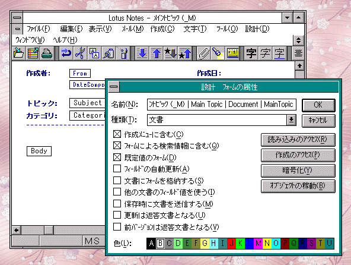Open the メール(M) menu
The width and height of the screenshot is (351, 265).
133,29
